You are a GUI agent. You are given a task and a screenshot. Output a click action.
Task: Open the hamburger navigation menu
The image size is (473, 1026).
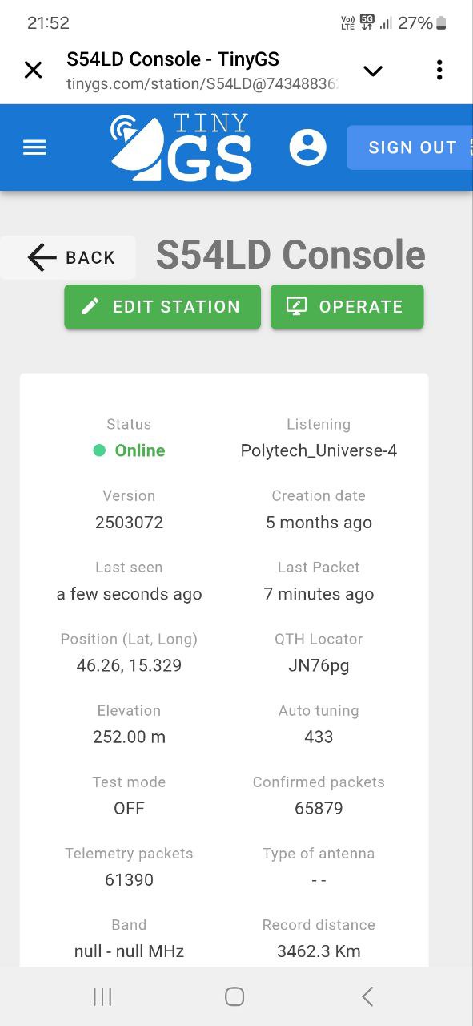tap(34, 147)
